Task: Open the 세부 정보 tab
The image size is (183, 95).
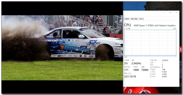Action: click(x=134, y=19)
